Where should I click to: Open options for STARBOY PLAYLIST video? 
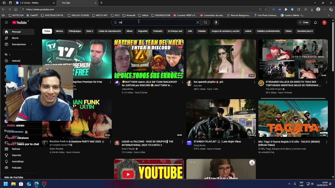[254, 142]
